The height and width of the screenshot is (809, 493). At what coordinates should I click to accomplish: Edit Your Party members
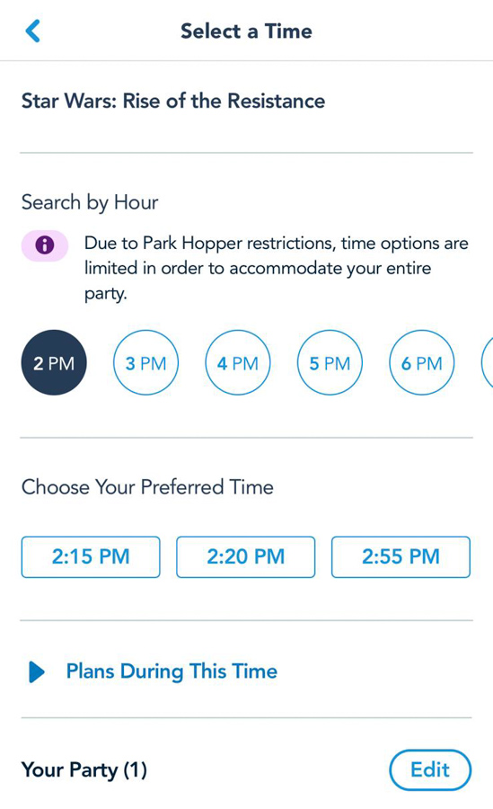click(430, 769)
